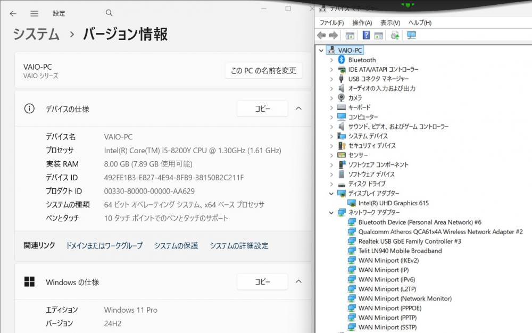Click the properties panel toolbar icon
The width and height of the screenshot is (532, 333).
coord(379,35)
